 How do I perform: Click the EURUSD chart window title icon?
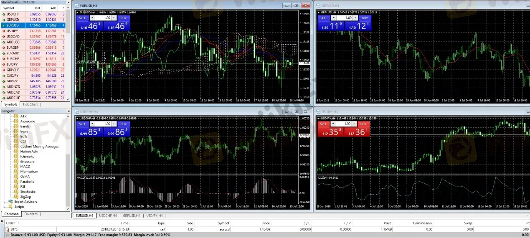click(76, 5)
